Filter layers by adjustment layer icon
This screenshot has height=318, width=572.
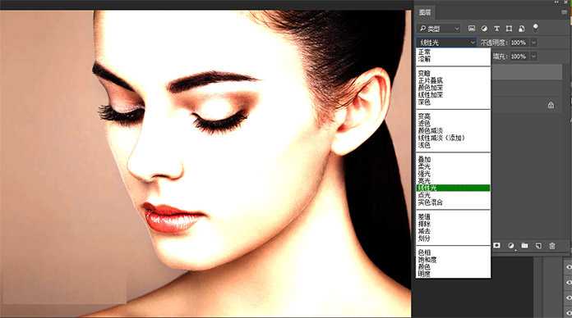[x=484, y=29]
